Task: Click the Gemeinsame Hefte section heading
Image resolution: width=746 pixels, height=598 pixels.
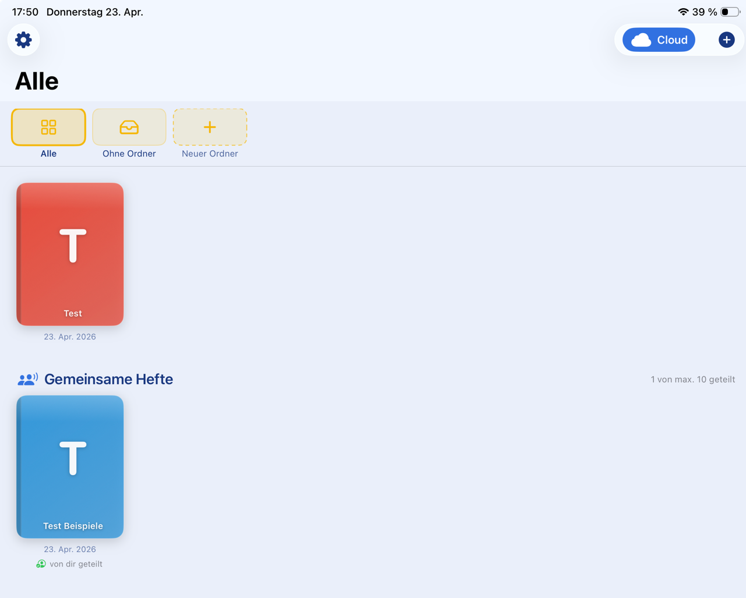Action: (x=108, y=379)
